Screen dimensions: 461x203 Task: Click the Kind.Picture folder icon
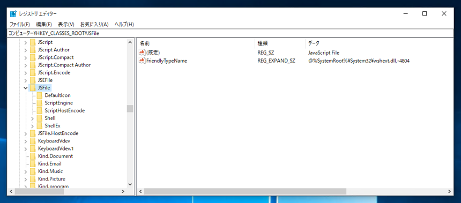(33, 179)
